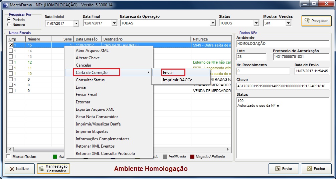Image resolution: width=336 pixels, height=179 pixels.
Task: Click the dark red Negado / Faltante legend square
Action: pyautogui.click(x=192, y=157)
